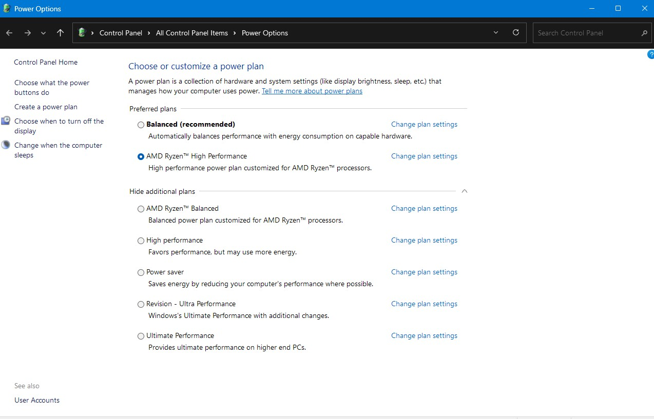The image size is (654, 419).
Task: Change plan settings for Power saver
Action: pyautogui.click(x=424, y=272)
